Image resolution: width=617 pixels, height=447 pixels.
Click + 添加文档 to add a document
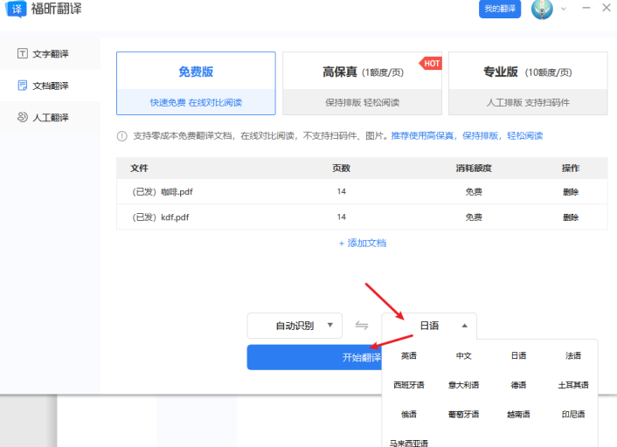[363, 243]
